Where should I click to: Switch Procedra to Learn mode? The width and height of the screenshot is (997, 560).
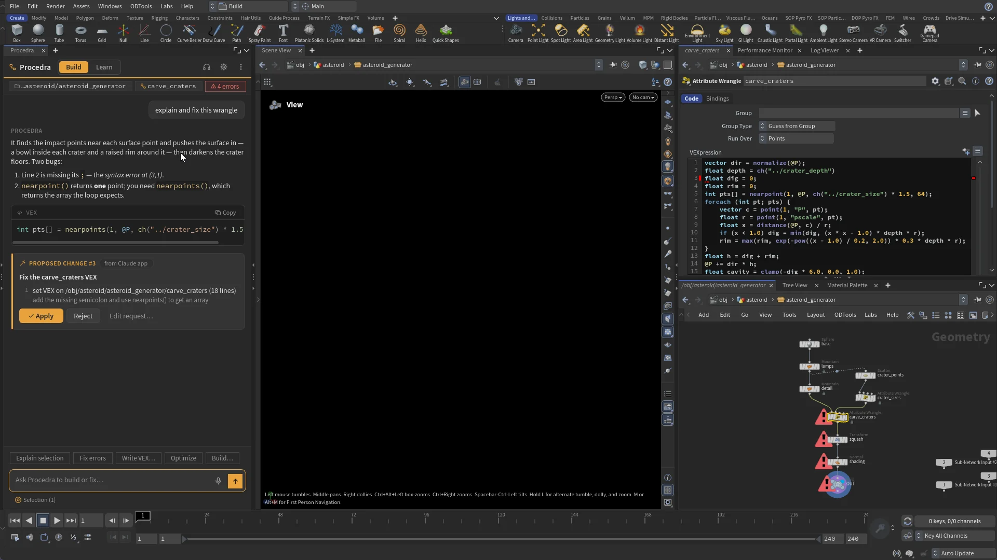[104, 67]
